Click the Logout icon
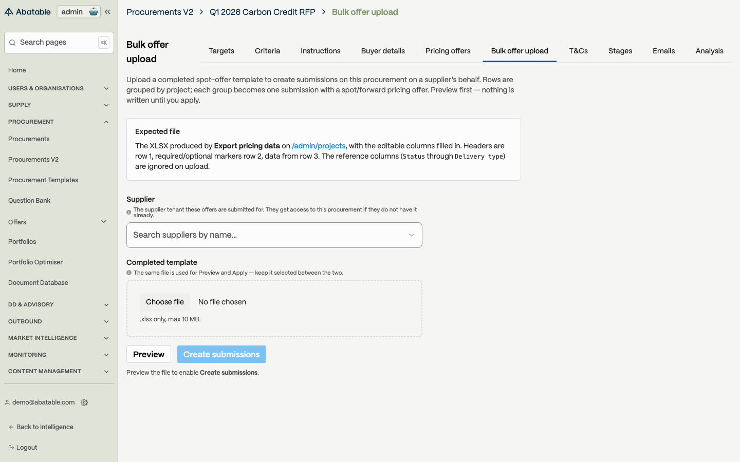 pyautogui.click(x=11, y=448)
